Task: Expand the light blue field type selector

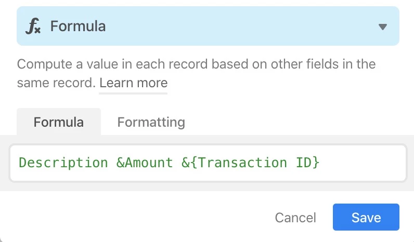Action: 208,26
